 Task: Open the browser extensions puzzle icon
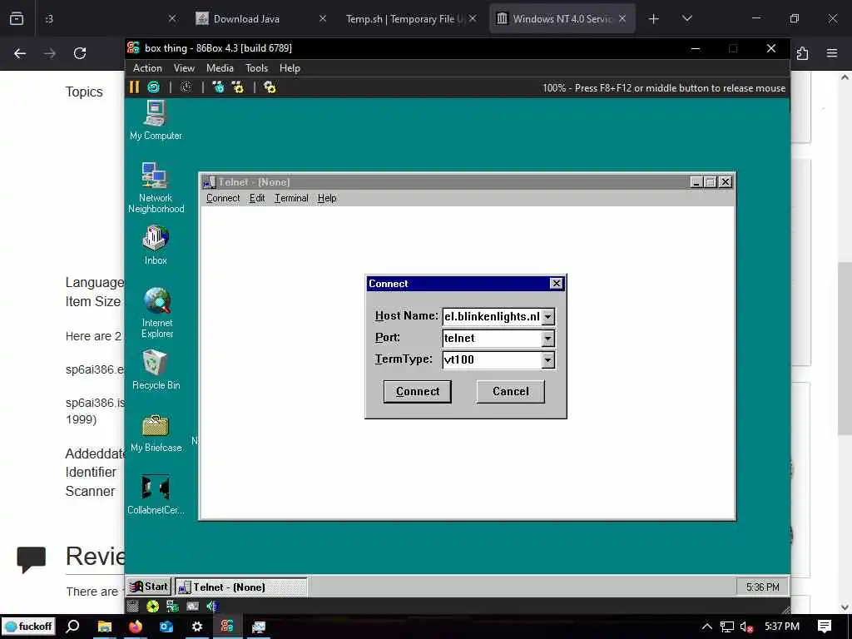point(803,53)
